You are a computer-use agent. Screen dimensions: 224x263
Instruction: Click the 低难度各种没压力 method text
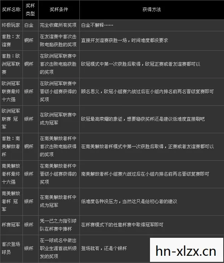(x=129, y=202)
